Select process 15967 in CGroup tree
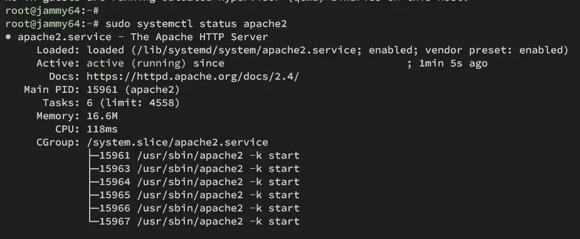Viewport: 580px width, 239px height. (199, 221)
